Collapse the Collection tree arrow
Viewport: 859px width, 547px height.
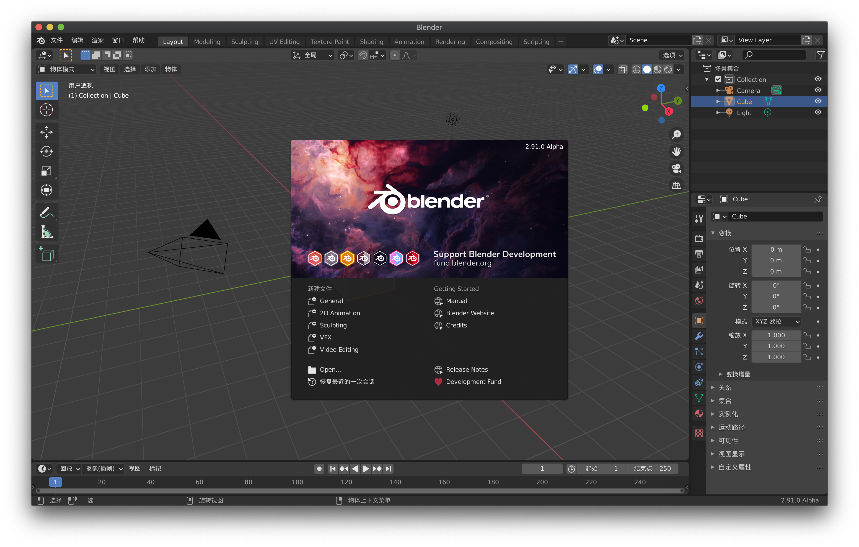pyautogui.click(x=707, y=80)
